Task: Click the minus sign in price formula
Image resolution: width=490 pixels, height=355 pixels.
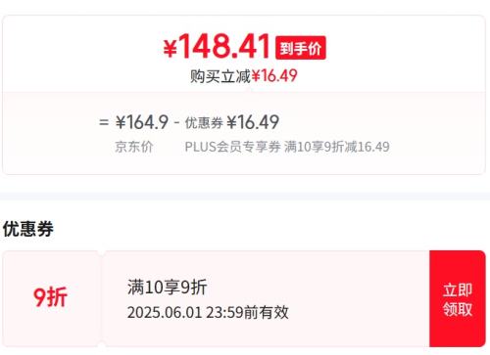Action: [x=176, y=123]
